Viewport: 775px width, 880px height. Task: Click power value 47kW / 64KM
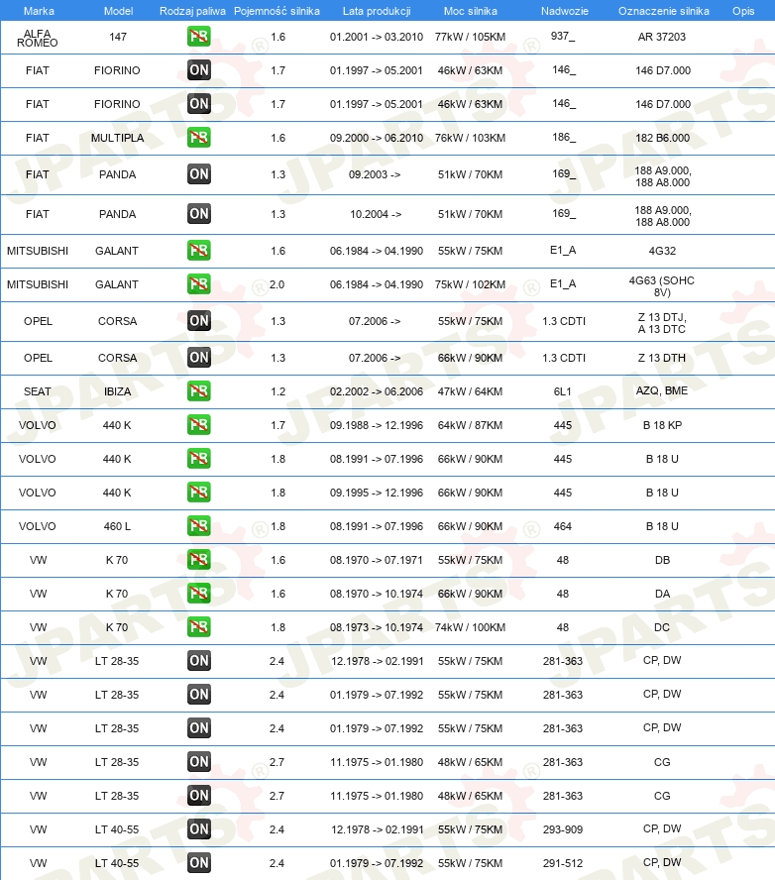[471, 391]
